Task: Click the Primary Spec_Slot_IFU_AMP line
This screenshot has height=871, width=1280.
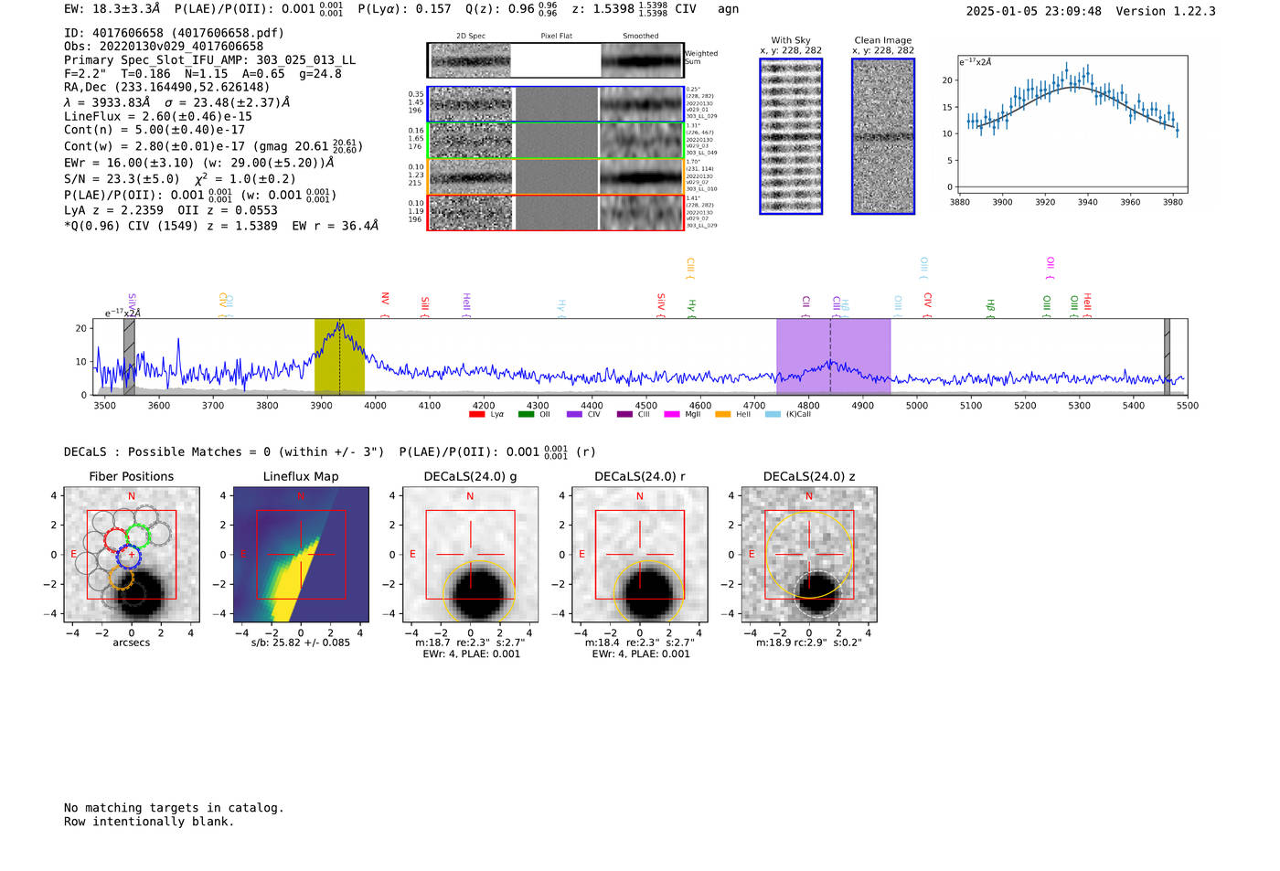Action: pos(209,60)
